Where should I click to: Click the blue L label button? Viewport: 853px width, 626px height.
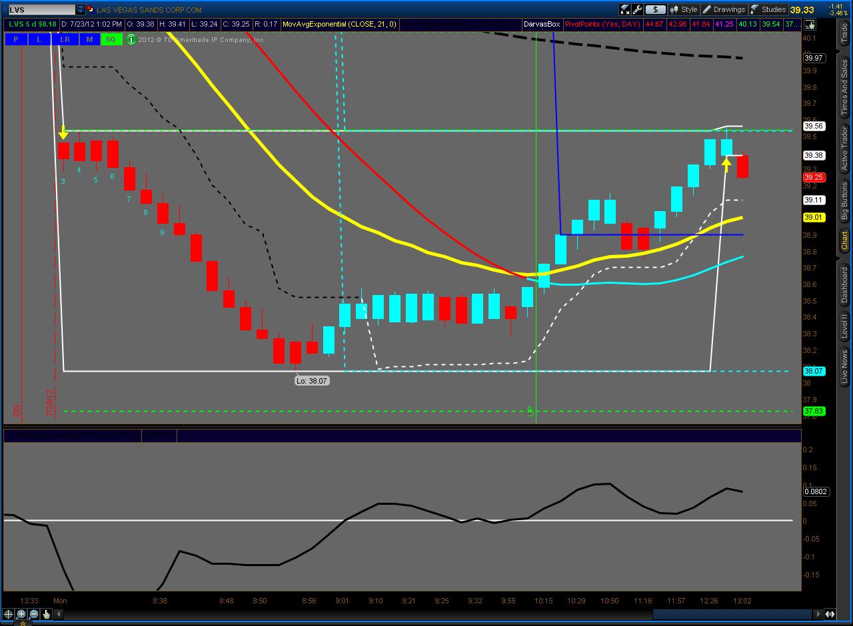[39, 39]
